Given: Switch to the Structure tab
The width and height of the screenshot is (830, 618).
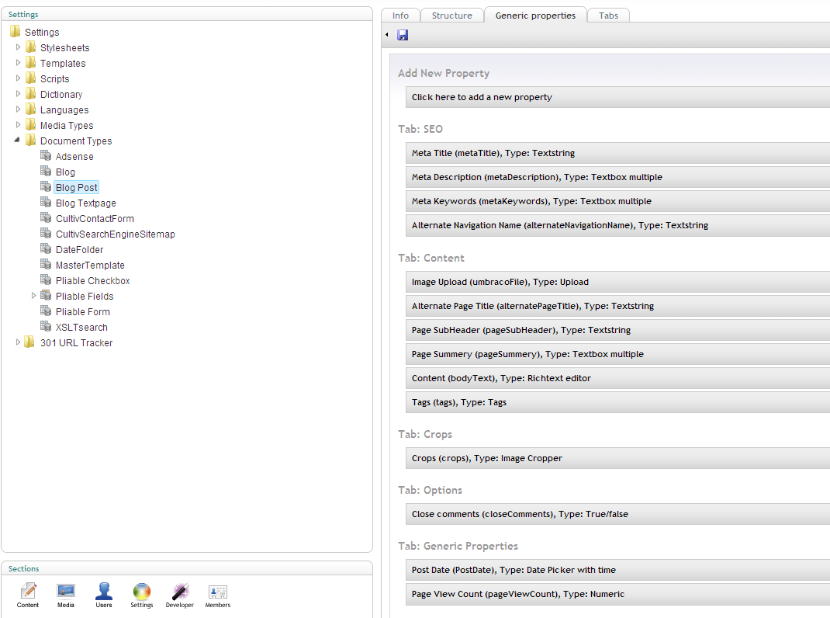Looking at the screenshot, I should coord(451,16).
